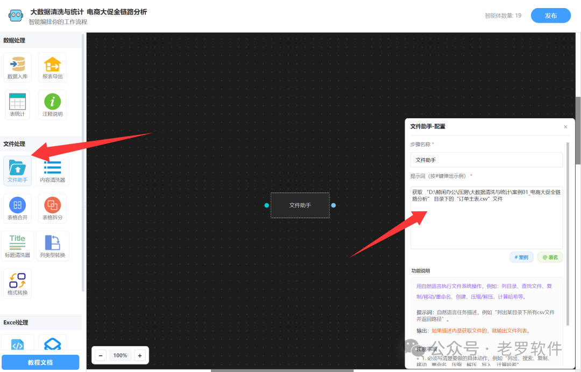Zoom in the canvas with plus button
The image size is (581, 372).
click(x=140, y=355)
